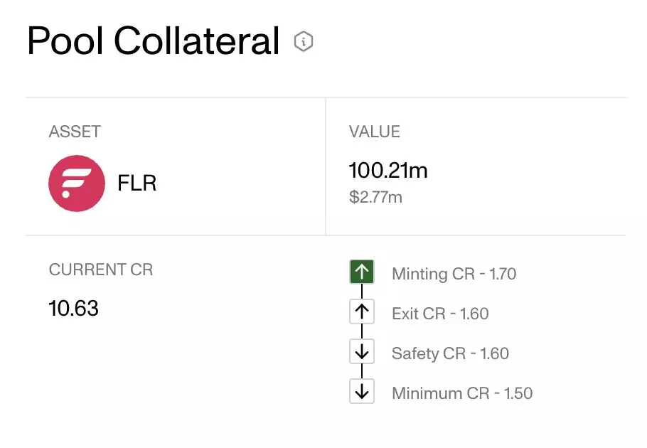Viewport: 647px width, 448px height.
Task: Click the 100.21m pool value
Action: pyautogui.click(x=388, y=171)
